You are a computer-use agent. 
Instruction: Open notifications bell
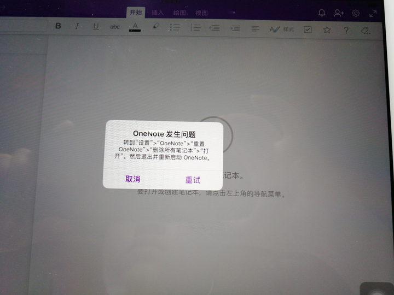tap(322, 13)
